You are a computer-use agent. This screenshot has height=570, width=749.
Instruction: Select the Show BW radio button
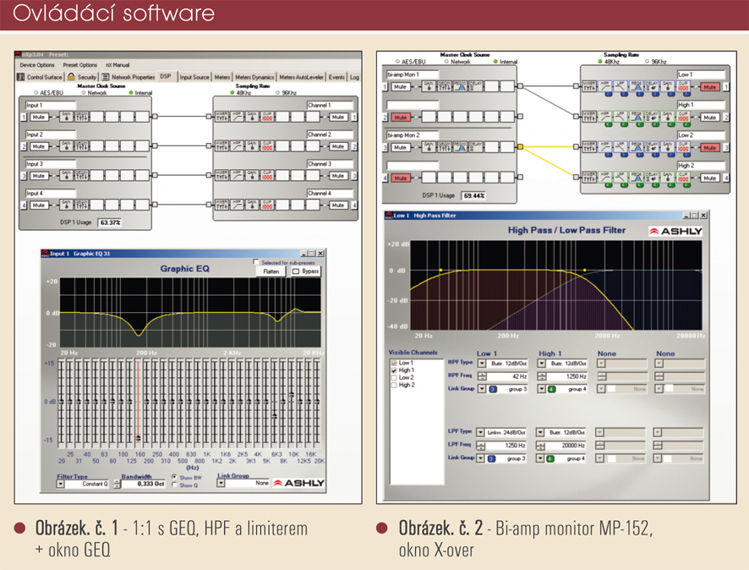tap(174, 477)
